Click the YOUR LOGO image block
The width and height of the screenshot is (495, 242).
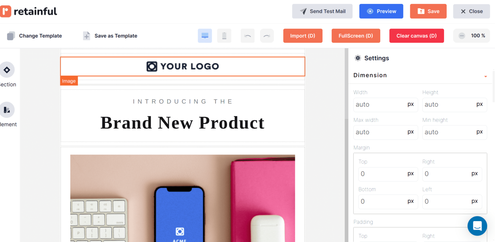(182, 66)
